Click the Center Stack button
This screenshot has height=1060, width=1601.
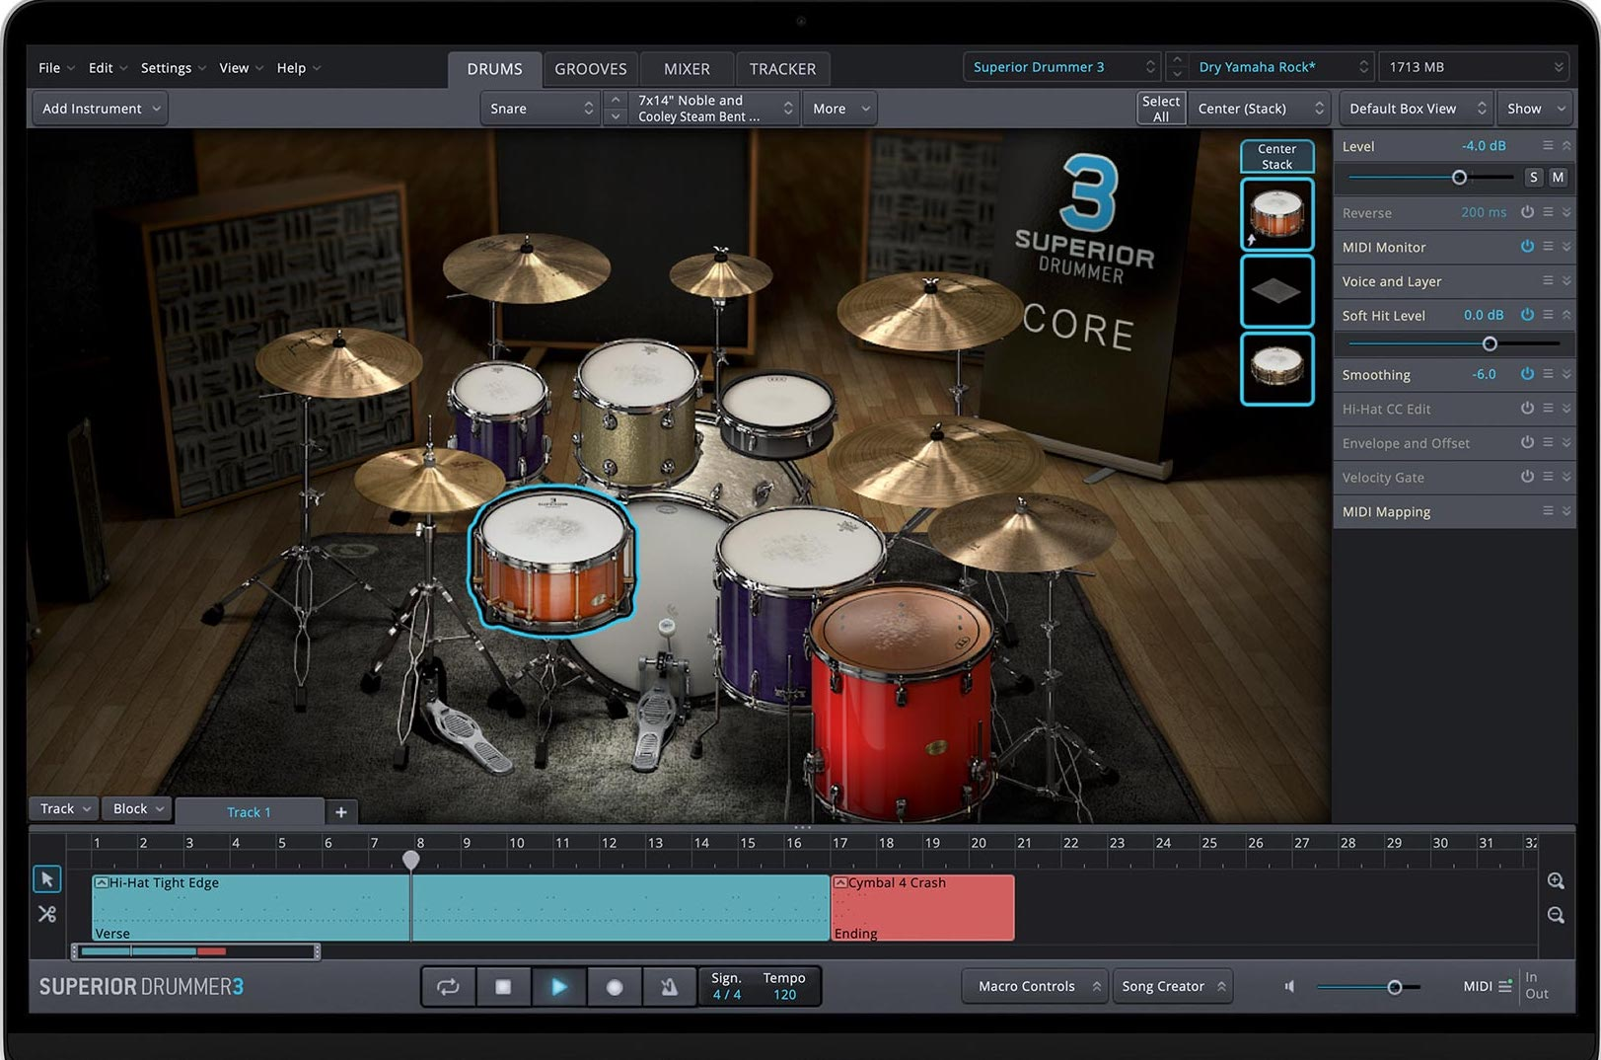(1276, 157)
